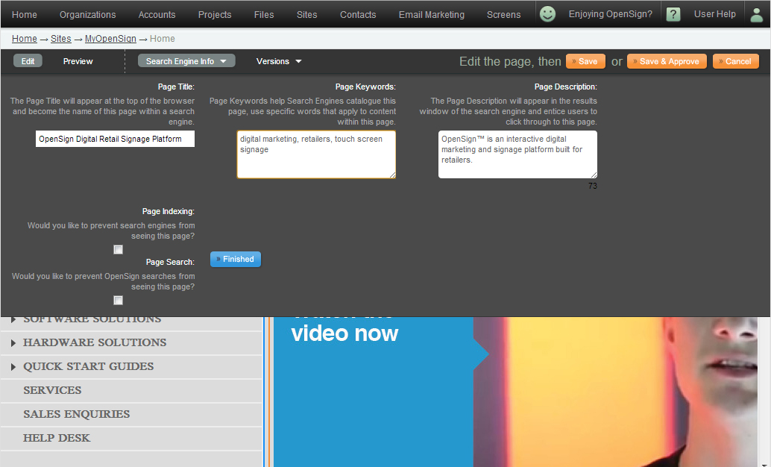Click the 'video now' banner text
The height and width of the screenshot is (467, 771).
(344, 333)
